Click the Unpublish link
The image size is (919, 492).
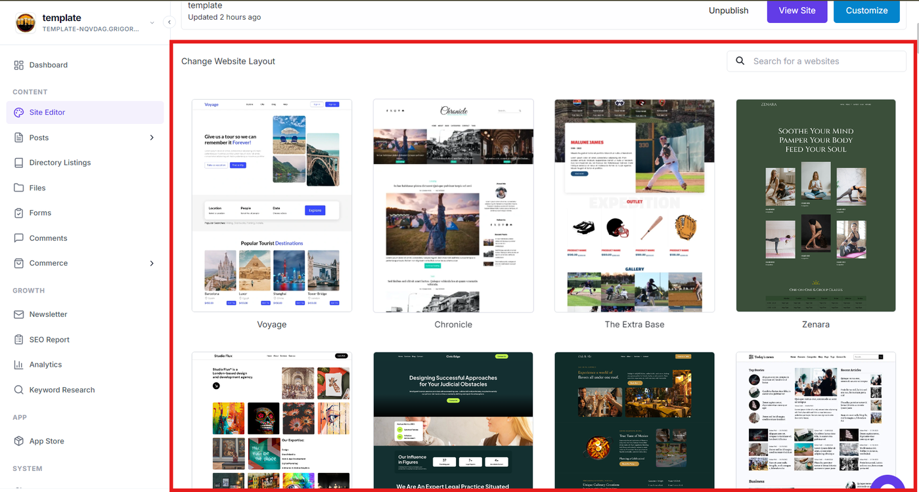(728, 10)
